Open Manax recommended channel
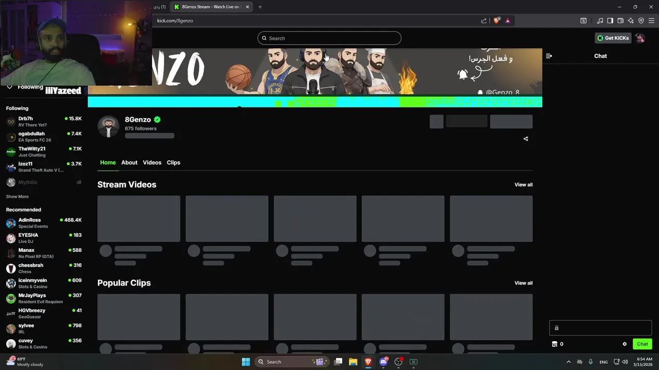This screenshot has width=659, height=370. point(44,253)
